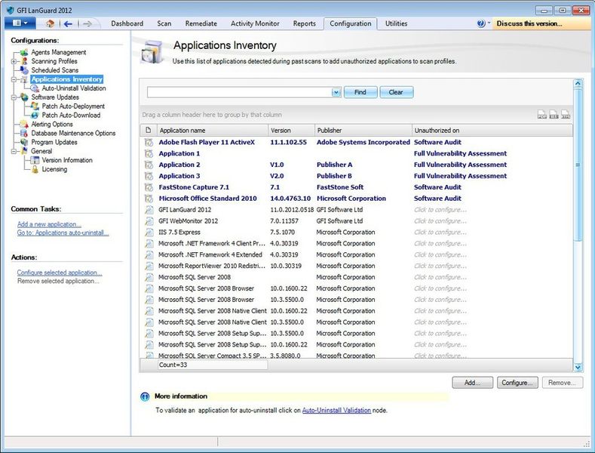The image size is (595, 453).
Task: Click the Version Information icon
Action: point(35,160)
